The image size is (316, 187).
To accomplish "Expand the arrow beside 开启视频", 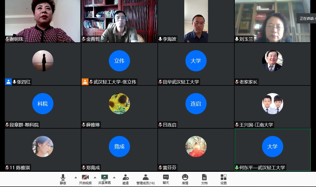I will 95,177.
